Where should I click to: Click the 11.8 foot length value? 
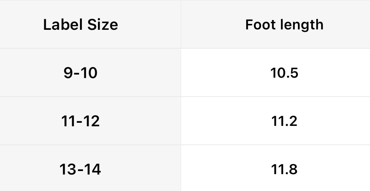(284, 169)
